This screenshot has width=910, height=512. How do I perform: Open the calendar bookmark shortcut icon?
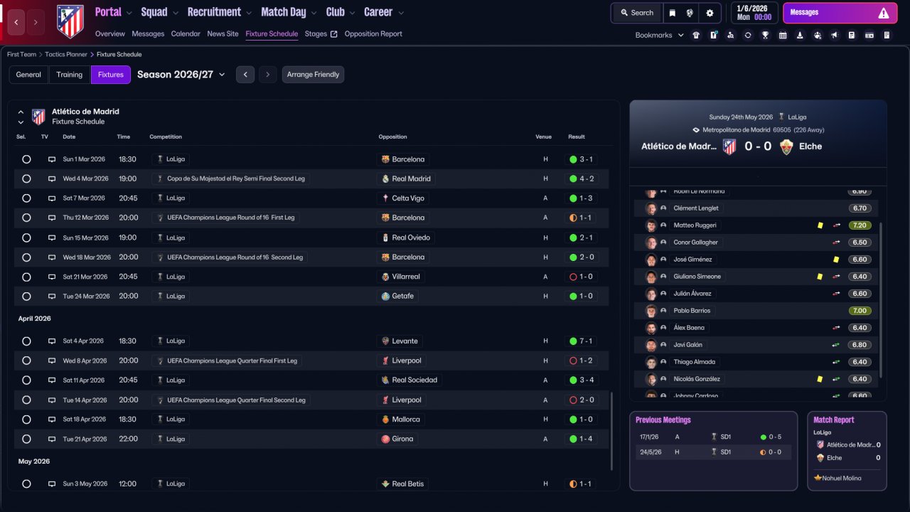pos(783,35)
